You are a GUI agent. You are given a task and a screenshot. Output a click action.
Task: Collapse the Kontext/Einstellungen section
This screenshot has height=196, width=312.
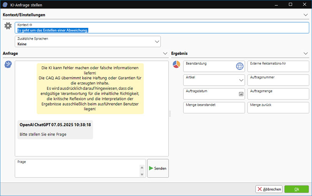(x=305, y=15)
